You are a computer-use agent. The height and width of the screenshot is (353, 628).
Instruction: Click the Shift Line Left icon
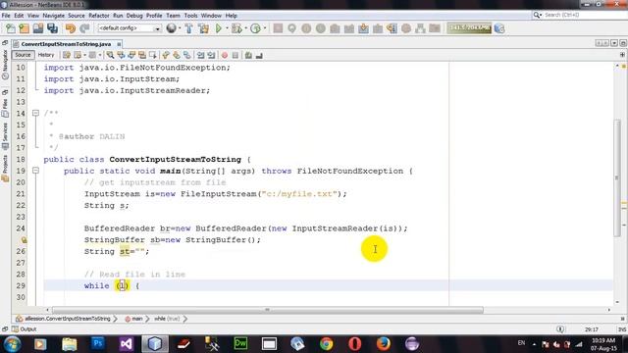pyautogui.click(x=200, y=55)
